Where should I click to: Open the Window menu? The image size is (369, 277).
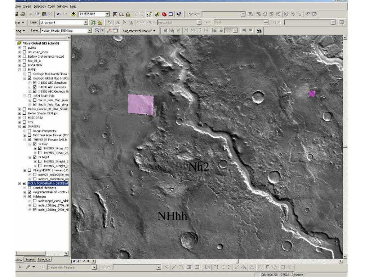click(62, 6)
